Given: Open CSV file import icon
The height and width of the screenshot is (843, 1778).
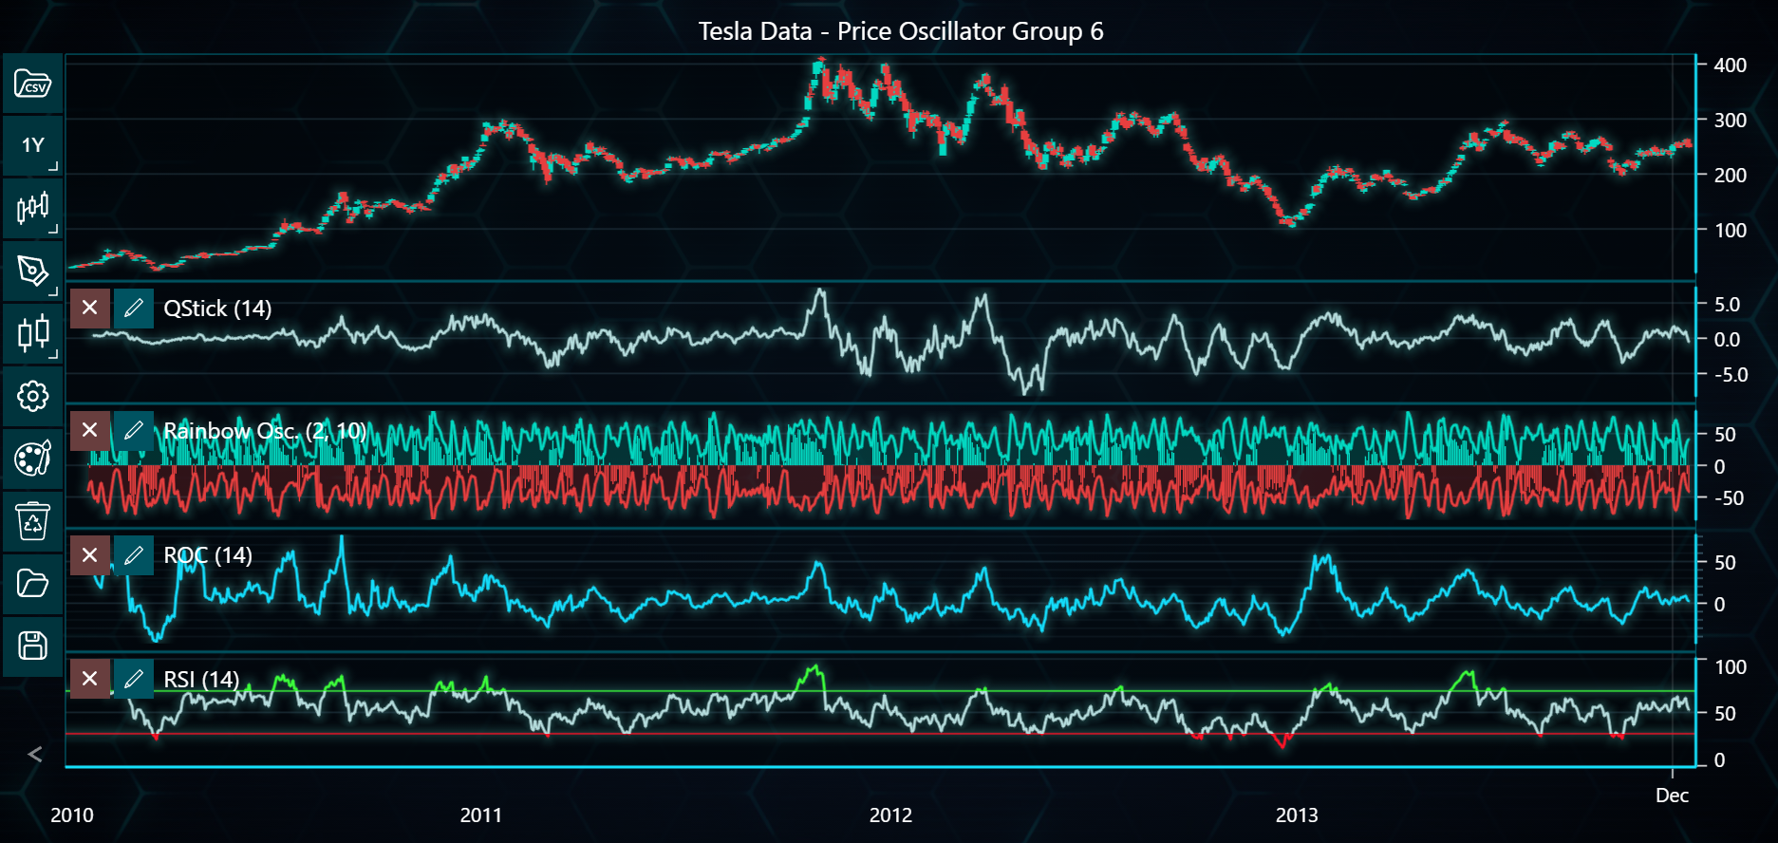Looking at the screenshot, I should point(33,84).
